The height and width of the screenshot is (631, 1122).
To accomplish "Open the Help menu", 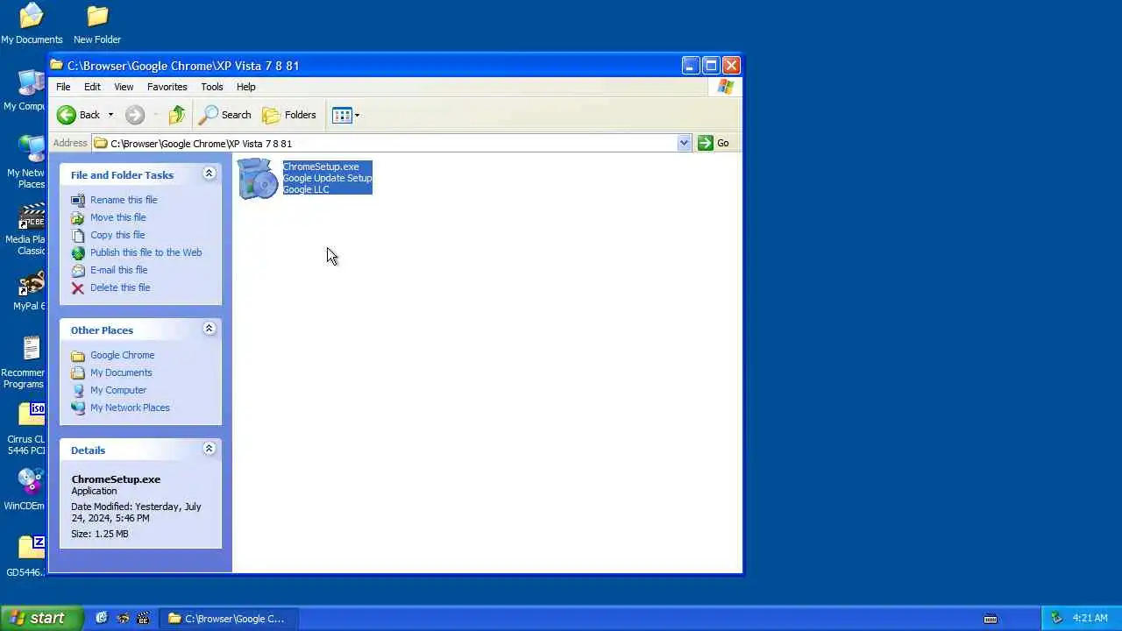I will [x=245, y=87].
